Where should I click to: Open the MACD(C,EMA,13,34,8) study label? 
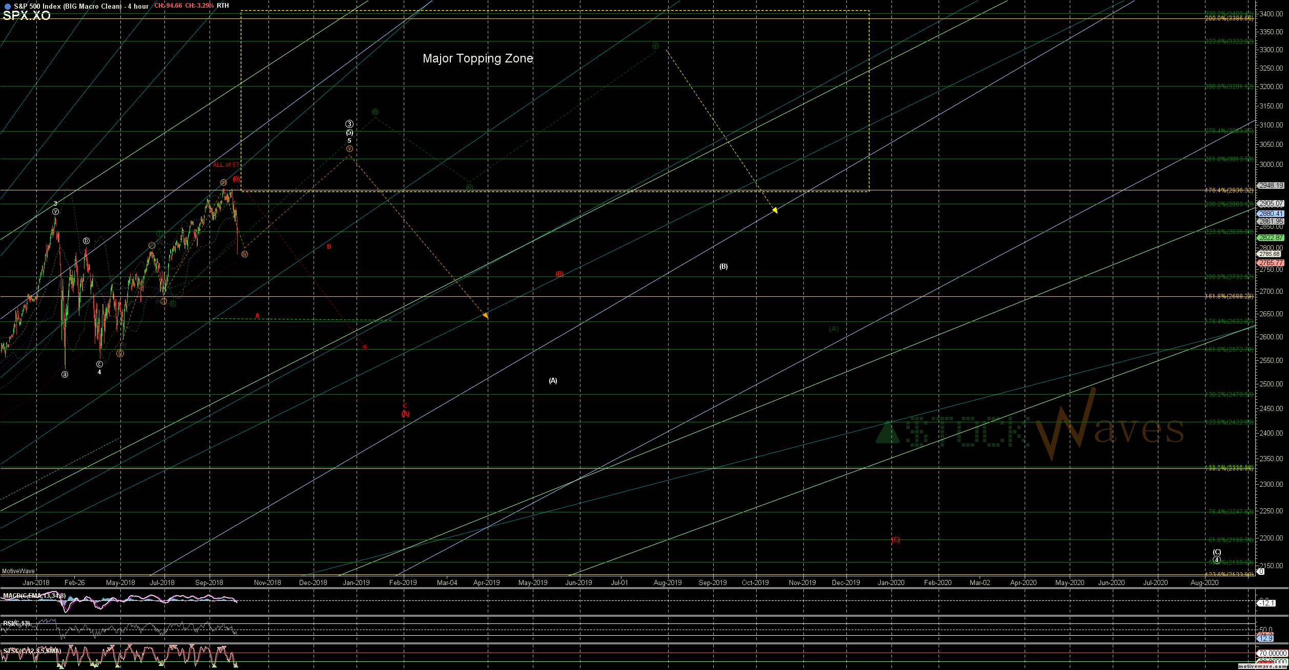click(34, 596)
